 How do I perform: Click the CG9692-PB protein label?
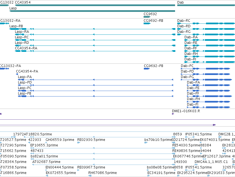click(154, 66)
